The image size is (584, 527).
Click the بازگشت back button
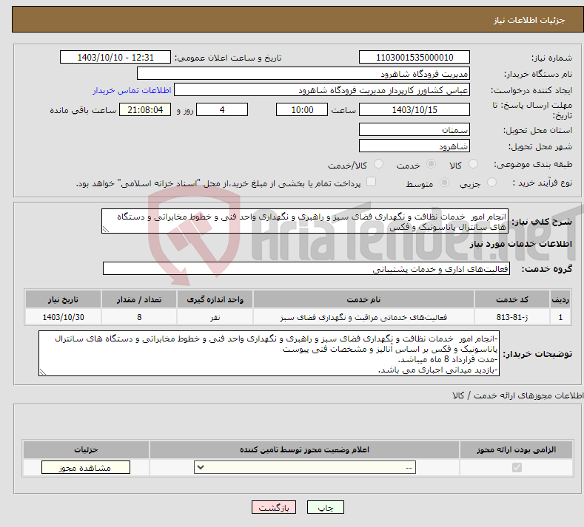[x=274, y=508]
